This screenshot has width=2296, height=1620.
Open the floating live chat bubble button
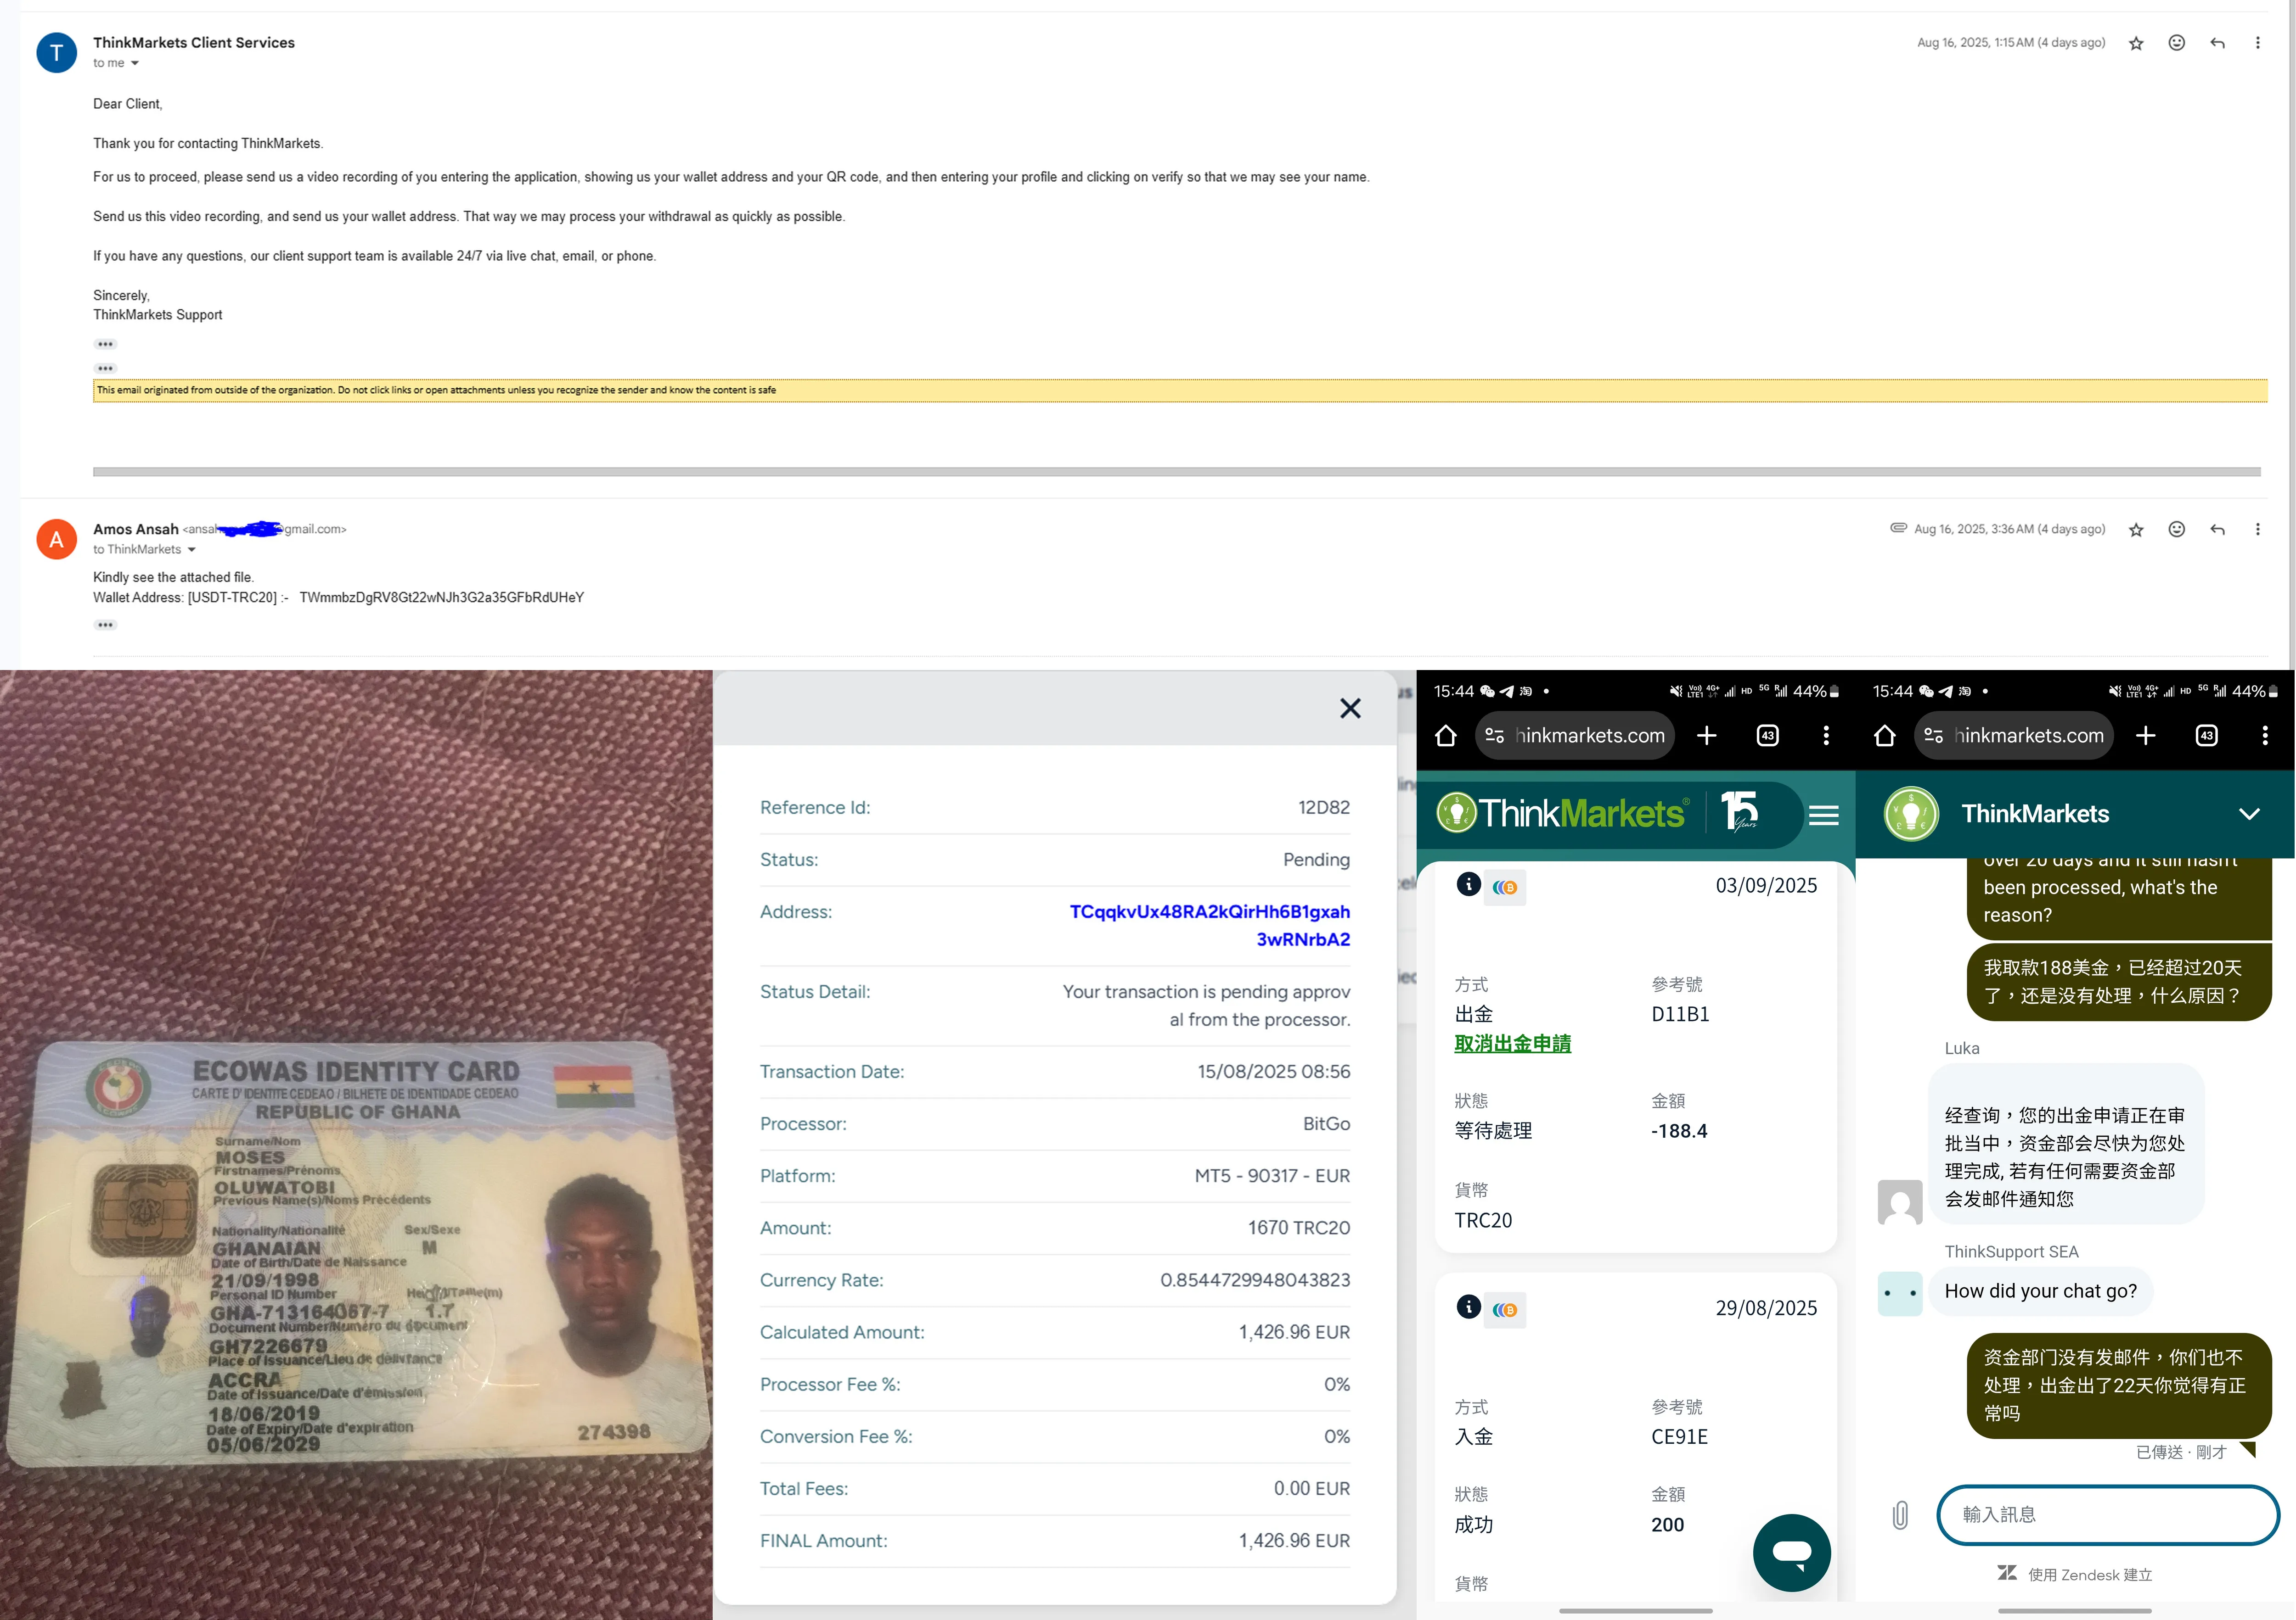(x=1791, y=1553)
